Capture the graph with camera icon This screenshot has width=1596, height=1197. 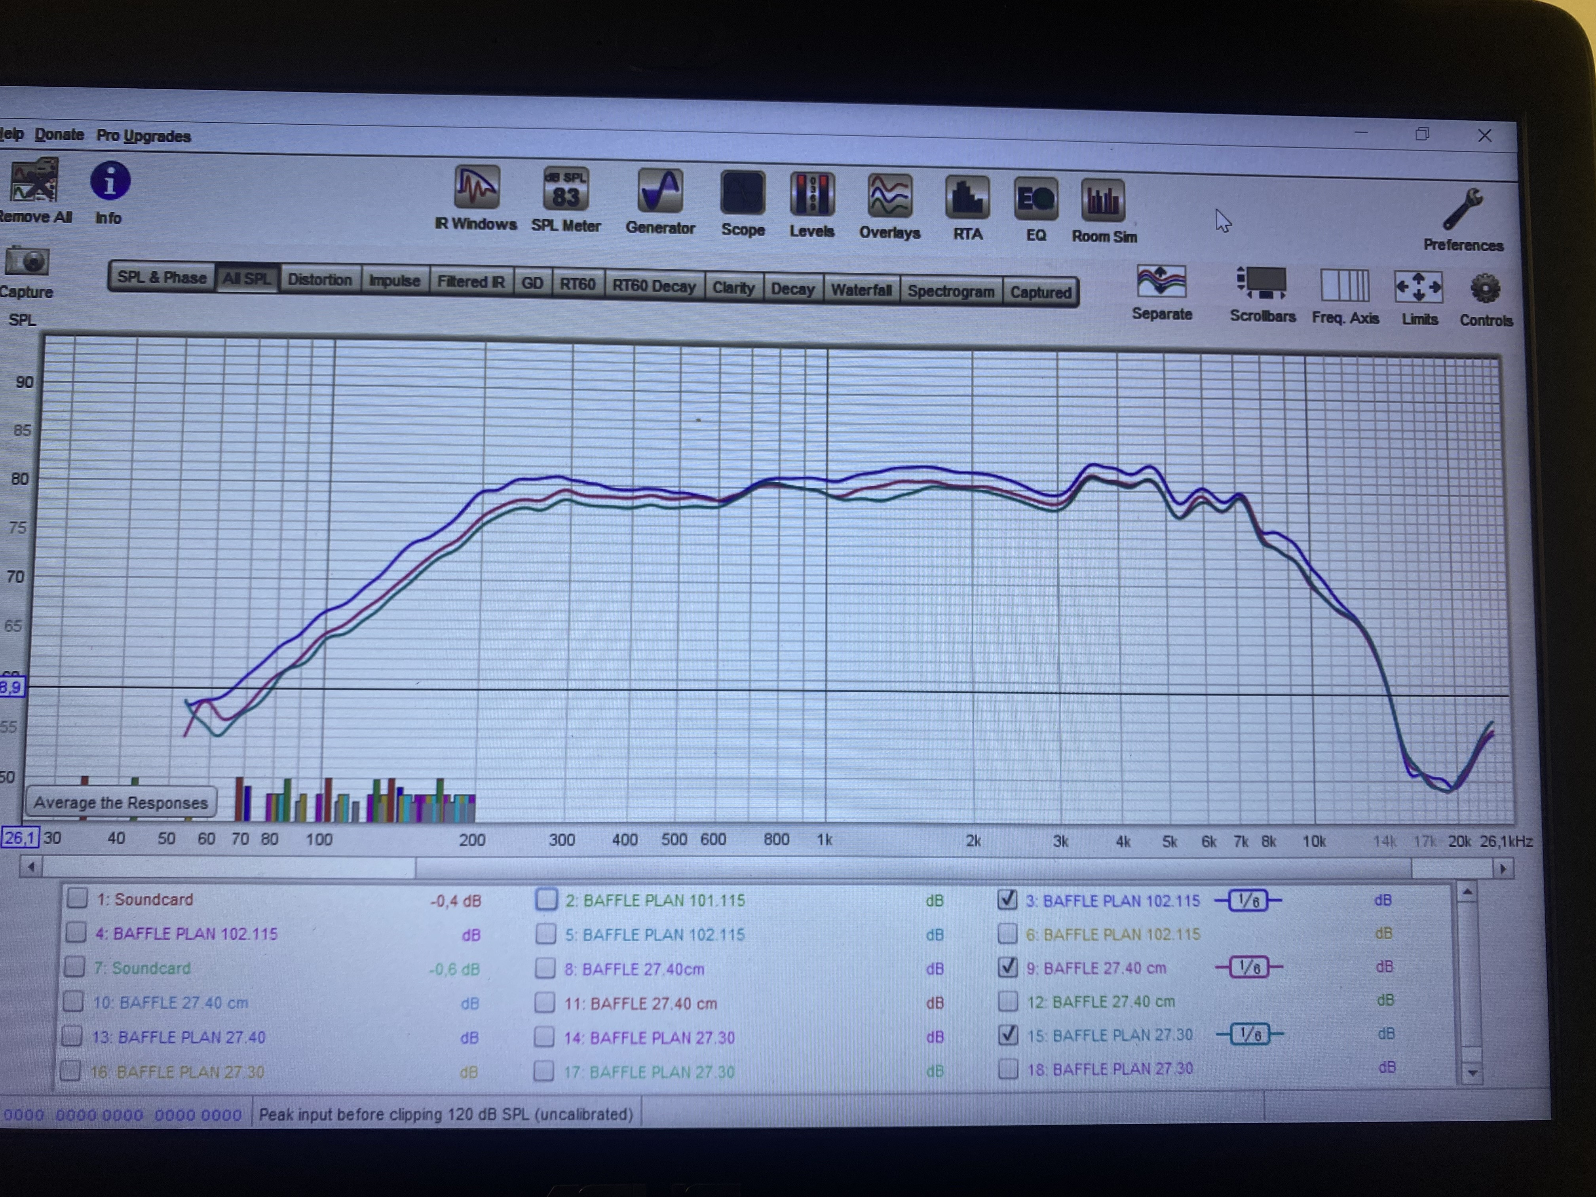(27, 271)
